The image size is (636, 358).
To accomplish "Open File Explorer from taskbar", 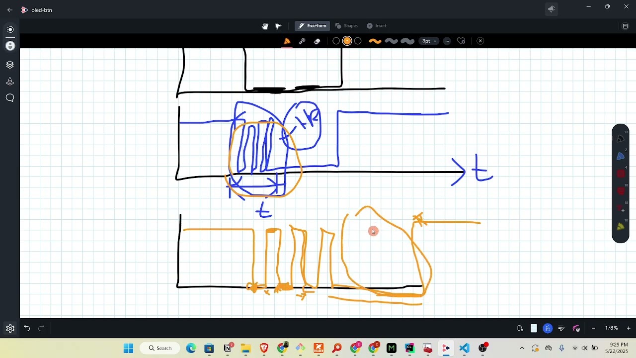I will (246, 348).
